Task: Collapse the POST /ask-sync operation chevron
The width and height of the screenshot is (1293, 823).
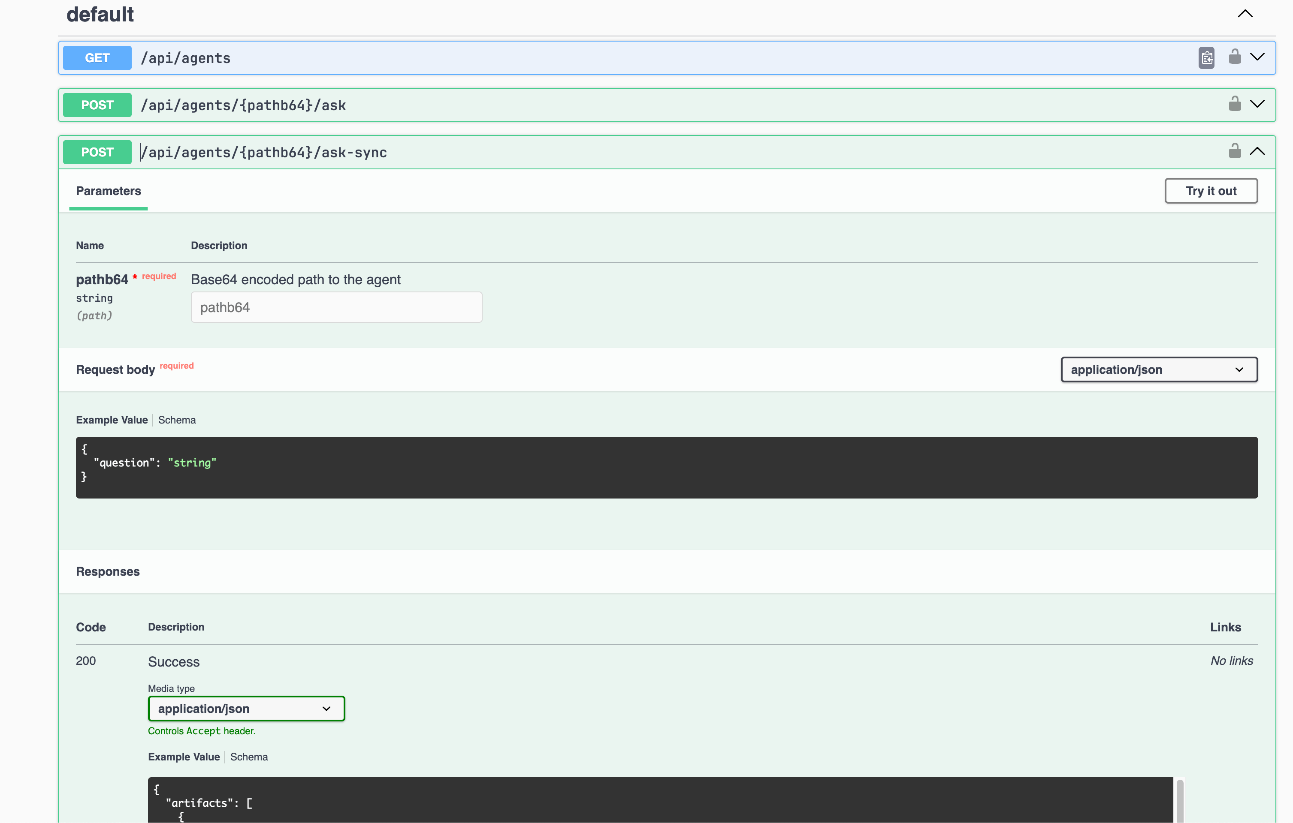Action: click(x=1257, y=151)
